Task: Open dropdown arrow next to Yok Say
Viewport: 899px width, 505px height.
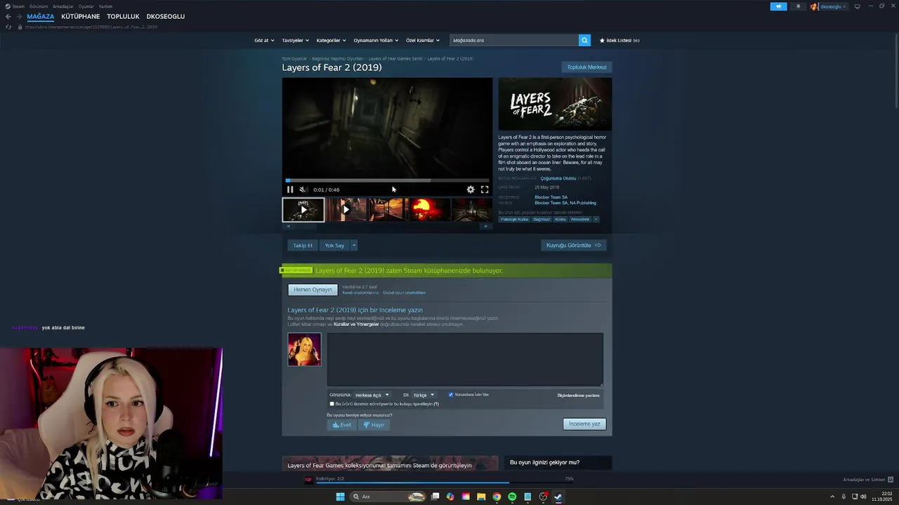Action: click(354, 245)
